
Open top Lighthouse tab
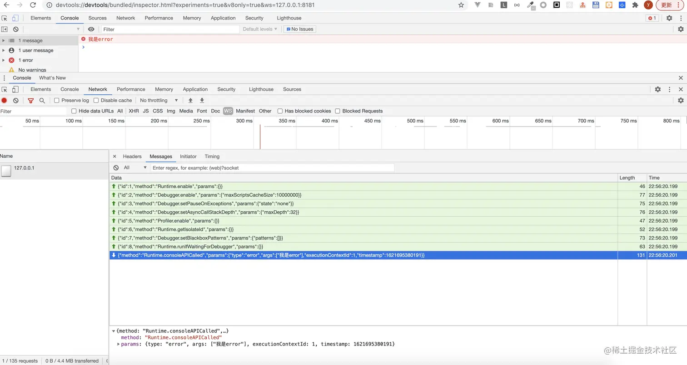289,18
